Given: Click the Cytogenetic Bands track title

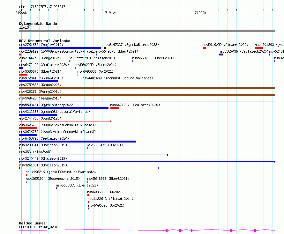Looking at the screenshot, I should [x=38, y=24].
